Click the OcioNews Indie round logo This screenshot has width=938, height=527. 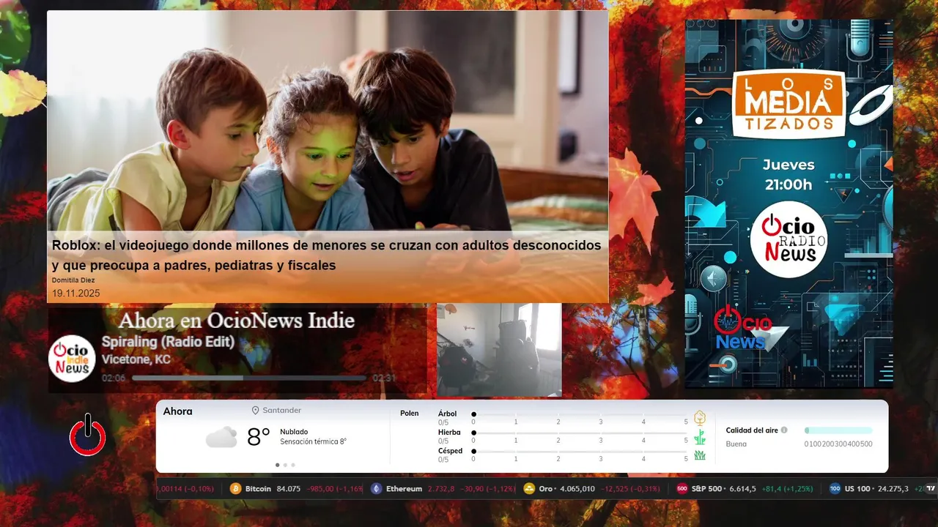[72, 359]
